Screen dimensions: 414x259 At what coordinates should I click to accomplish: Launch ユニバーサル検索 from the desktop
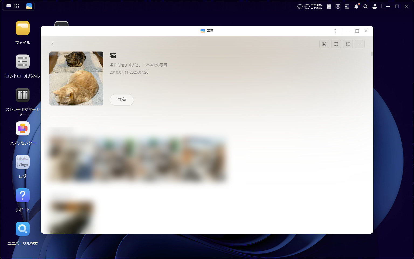[x=23, y=229]
